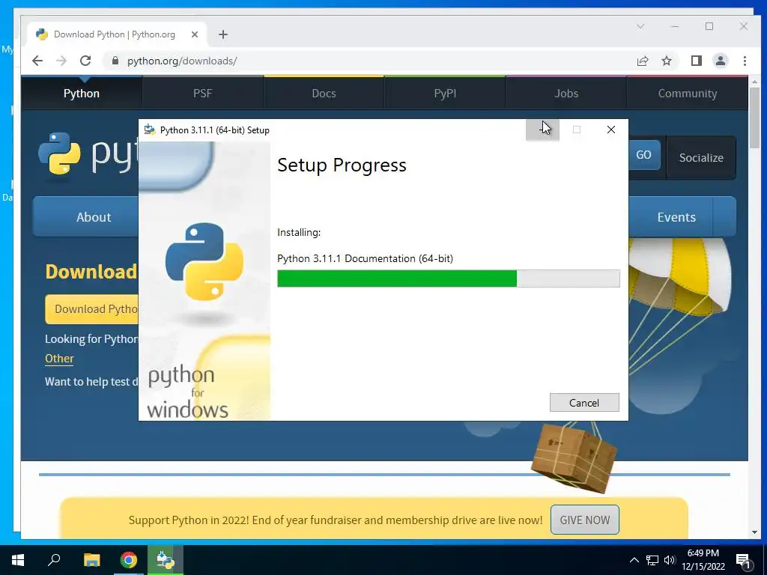This screenshot has width=767, height=575.
Task: Open a new tab with plus icon
Action: click(x=223, y=34)
